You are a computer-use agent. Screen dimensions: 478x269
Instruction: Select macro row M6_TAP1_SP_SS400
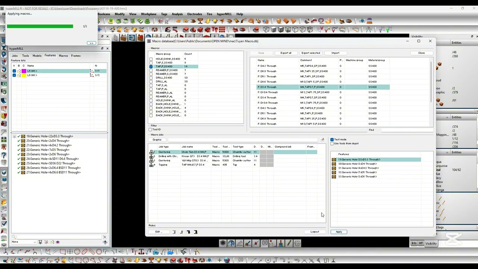pyautogui.click(x=323, y=77)
